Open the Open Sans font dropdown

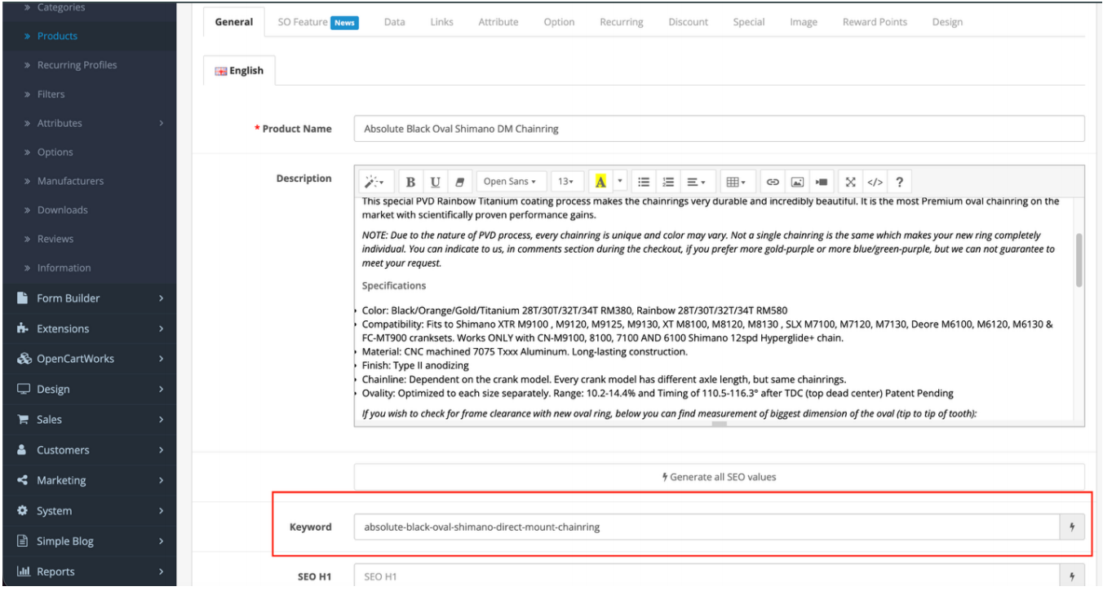tap(510, 181)
